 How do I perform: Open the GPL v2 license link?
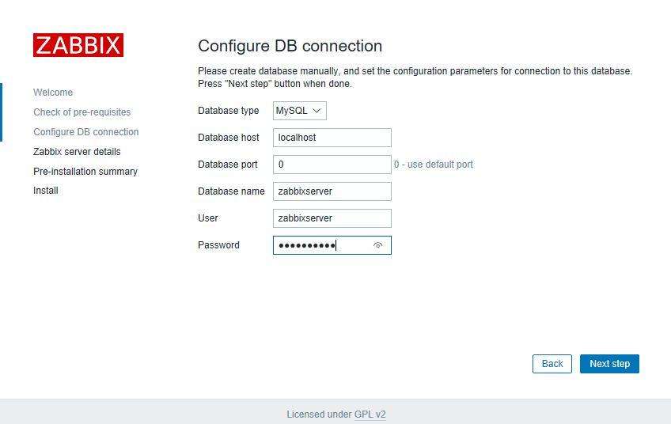tap(370, 415)
